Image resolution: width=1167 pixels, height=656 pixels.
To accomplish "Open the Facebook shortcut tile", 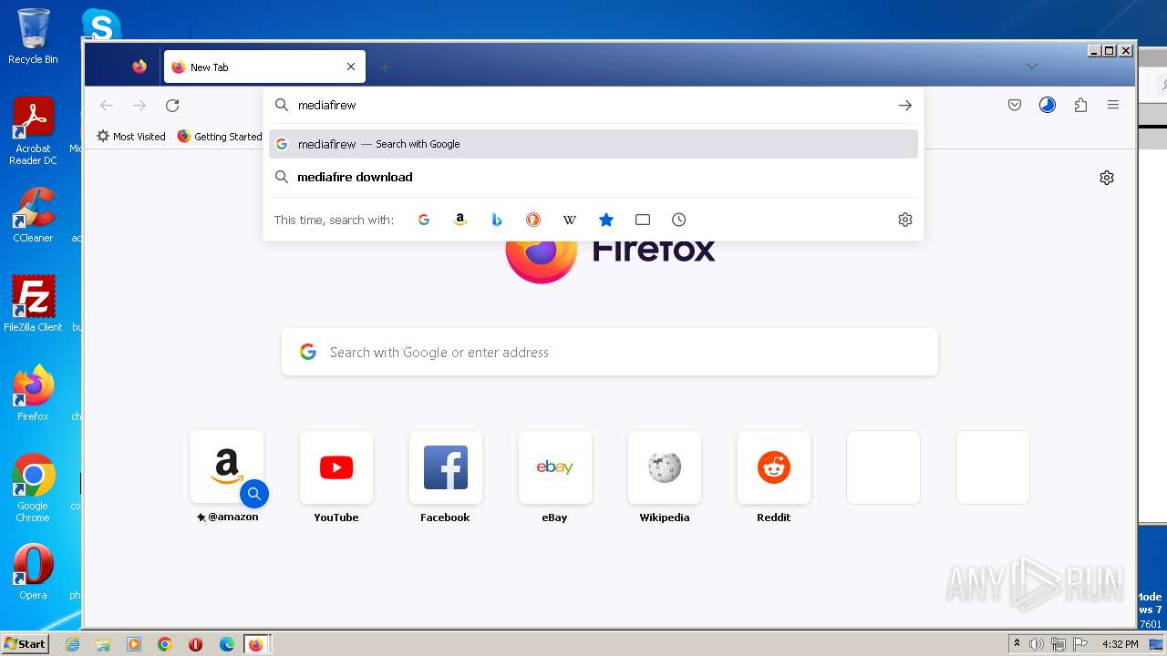I will click(446, 467).
